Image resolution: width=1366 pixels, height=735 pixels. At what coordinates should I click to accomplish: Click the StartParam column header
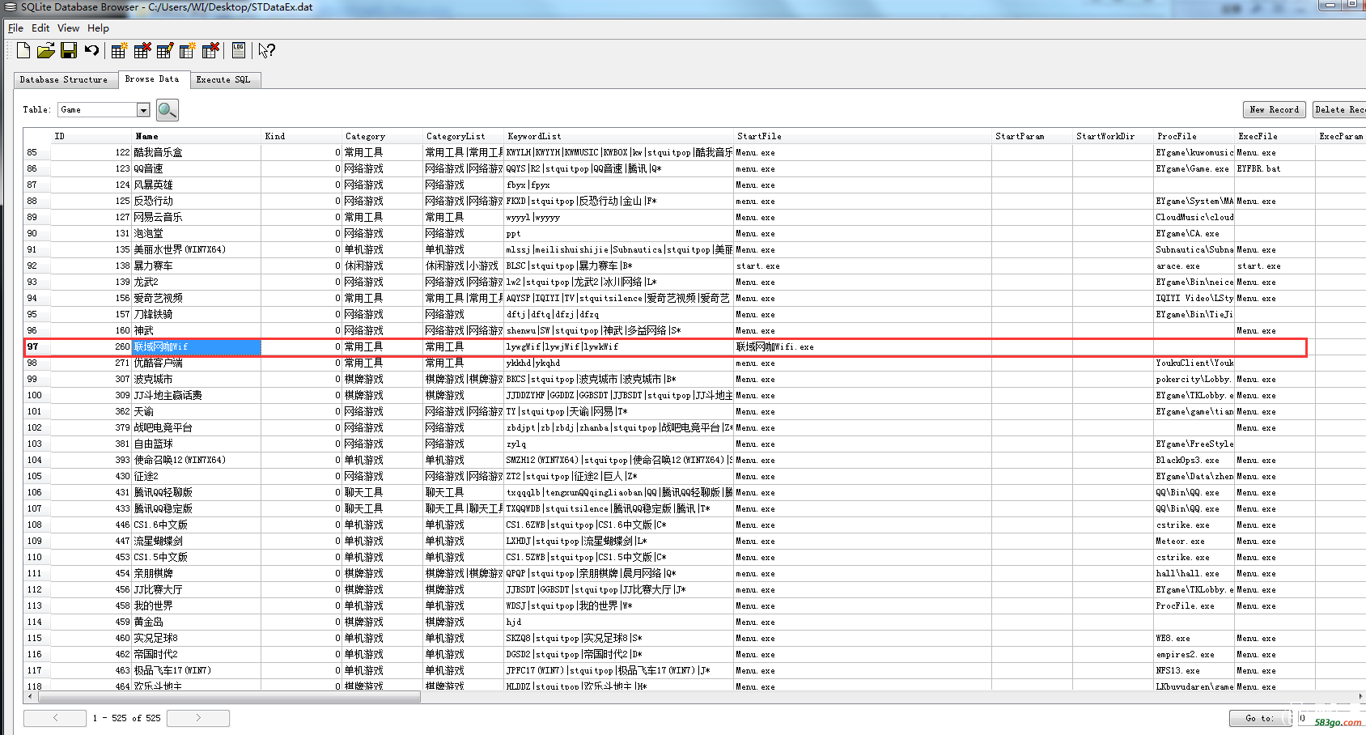tap(1033, 136)
